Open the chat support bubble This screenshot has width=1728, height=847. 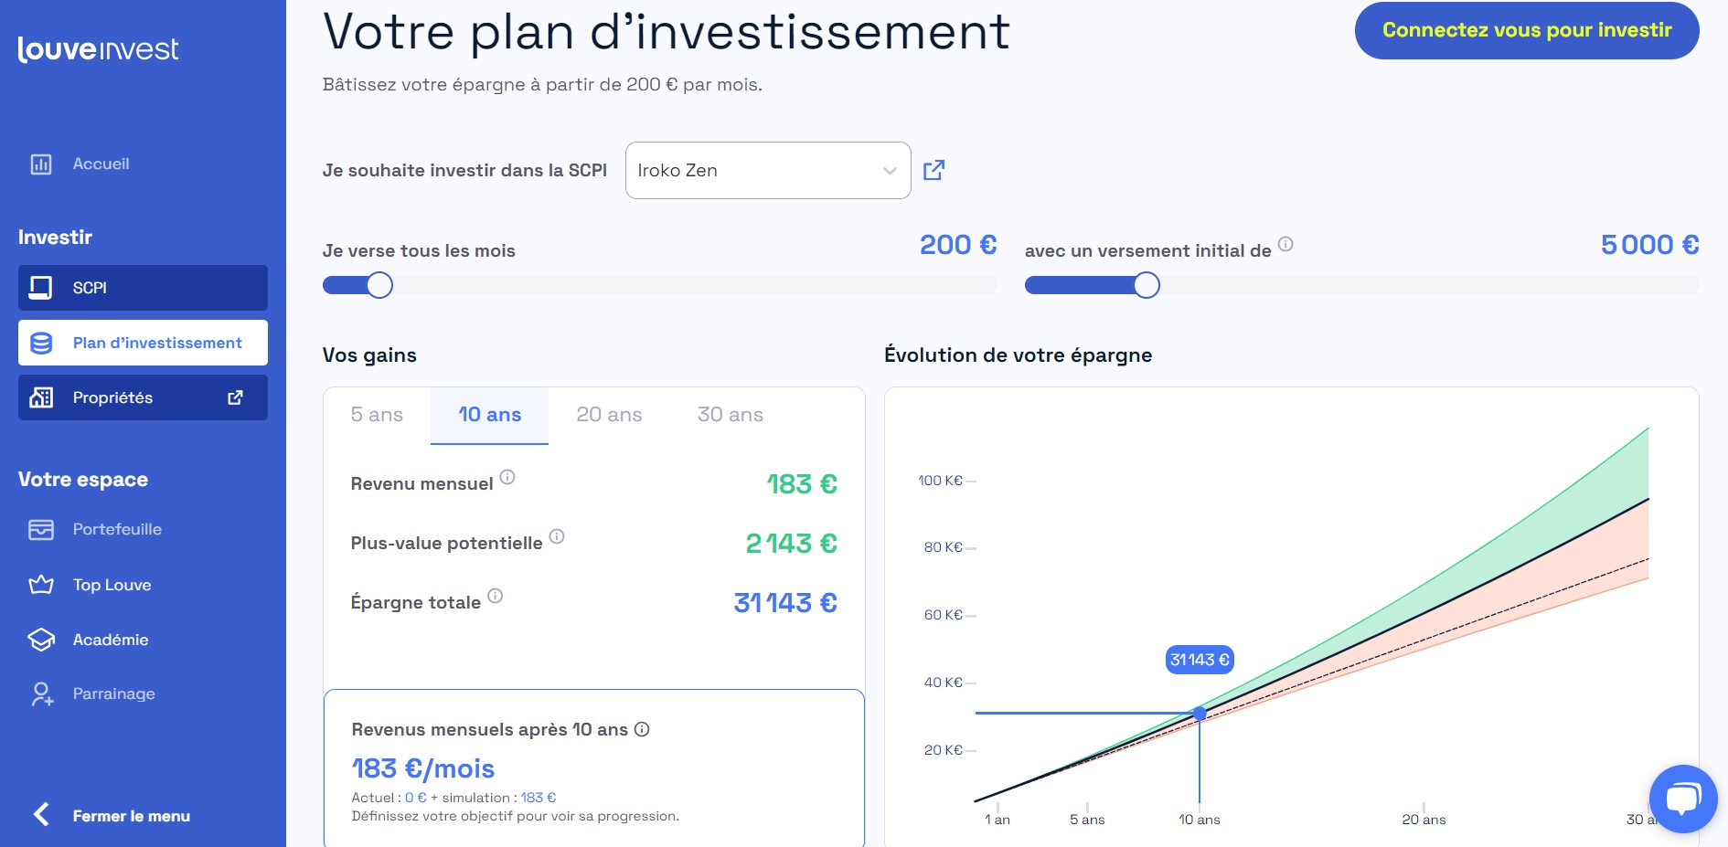(1685, 797)
